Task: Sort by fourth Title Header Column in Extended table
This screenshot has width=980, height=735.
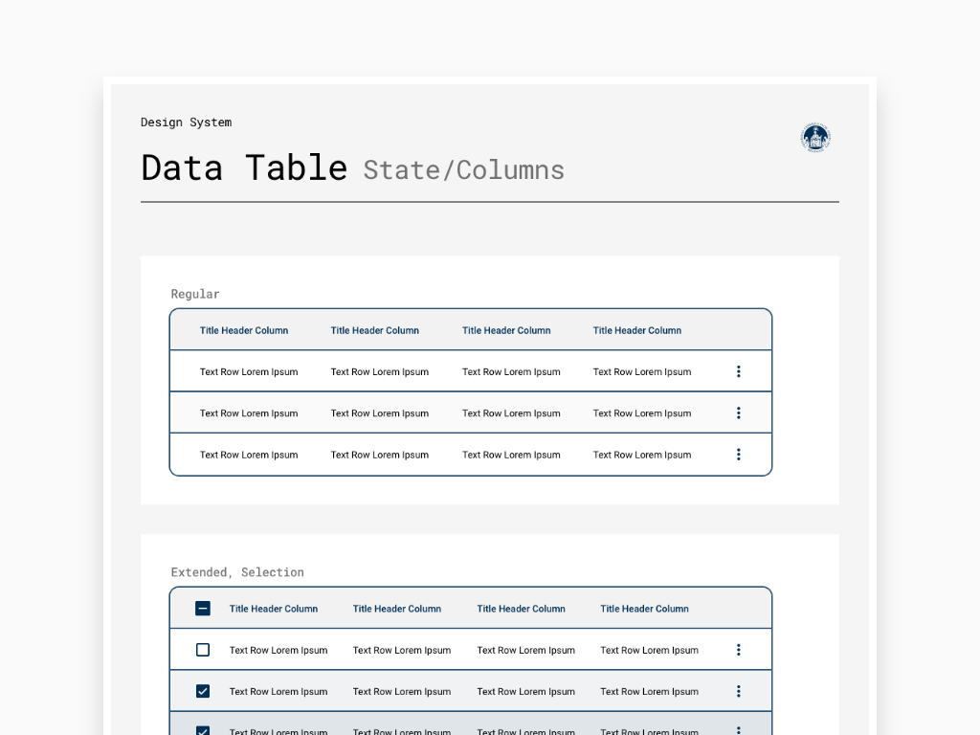Action: click(644, 609)
